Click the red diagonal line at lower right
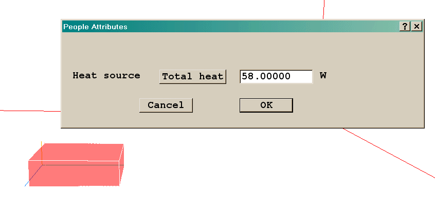The image size is (435, 214). click(391, 154)
